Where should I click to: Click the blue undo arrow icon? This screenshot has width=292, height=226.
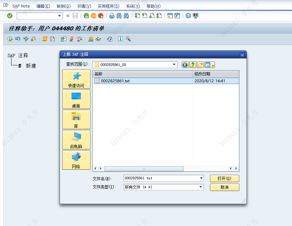(x=18, y=39)
